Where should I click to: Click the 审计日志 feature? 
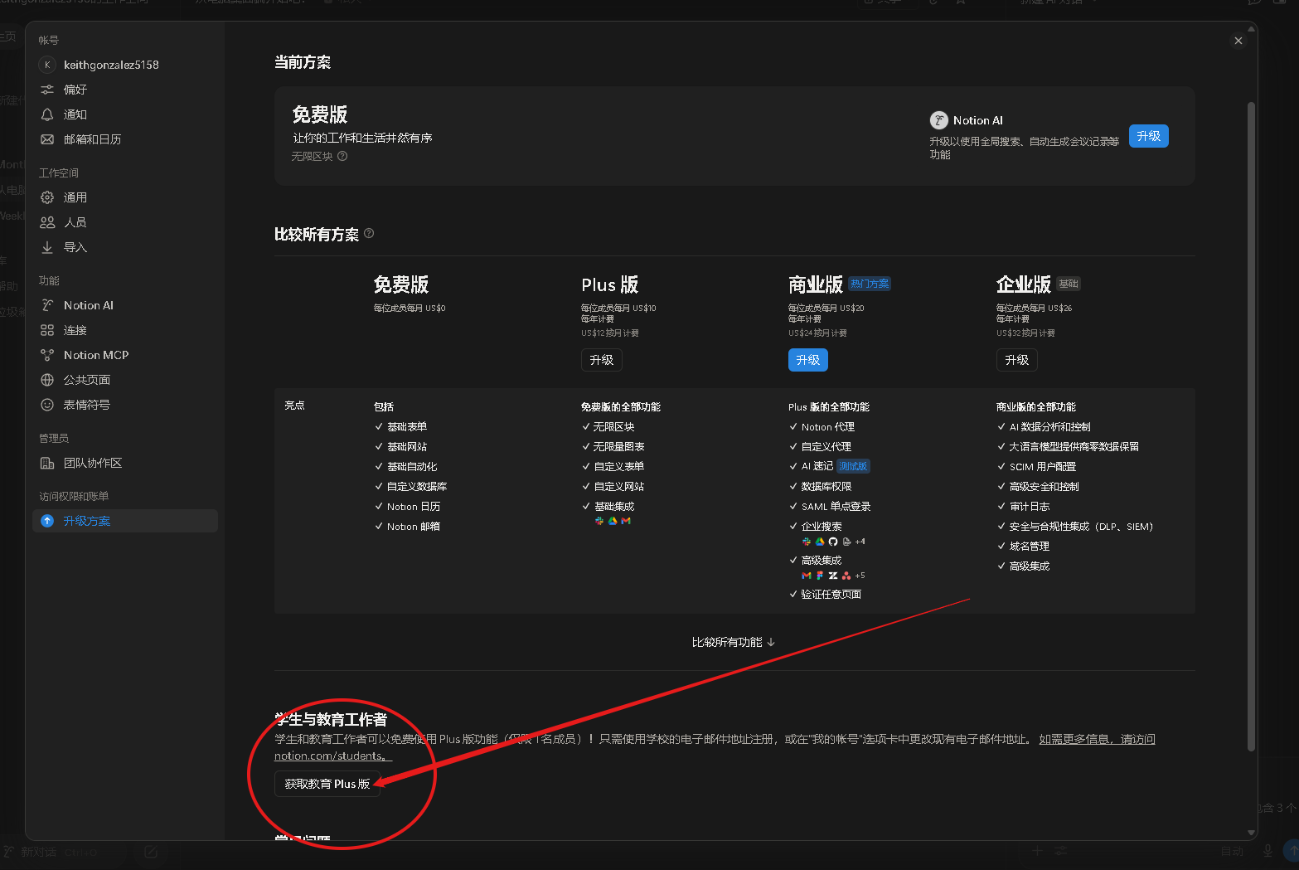[x=1030, y=506]
